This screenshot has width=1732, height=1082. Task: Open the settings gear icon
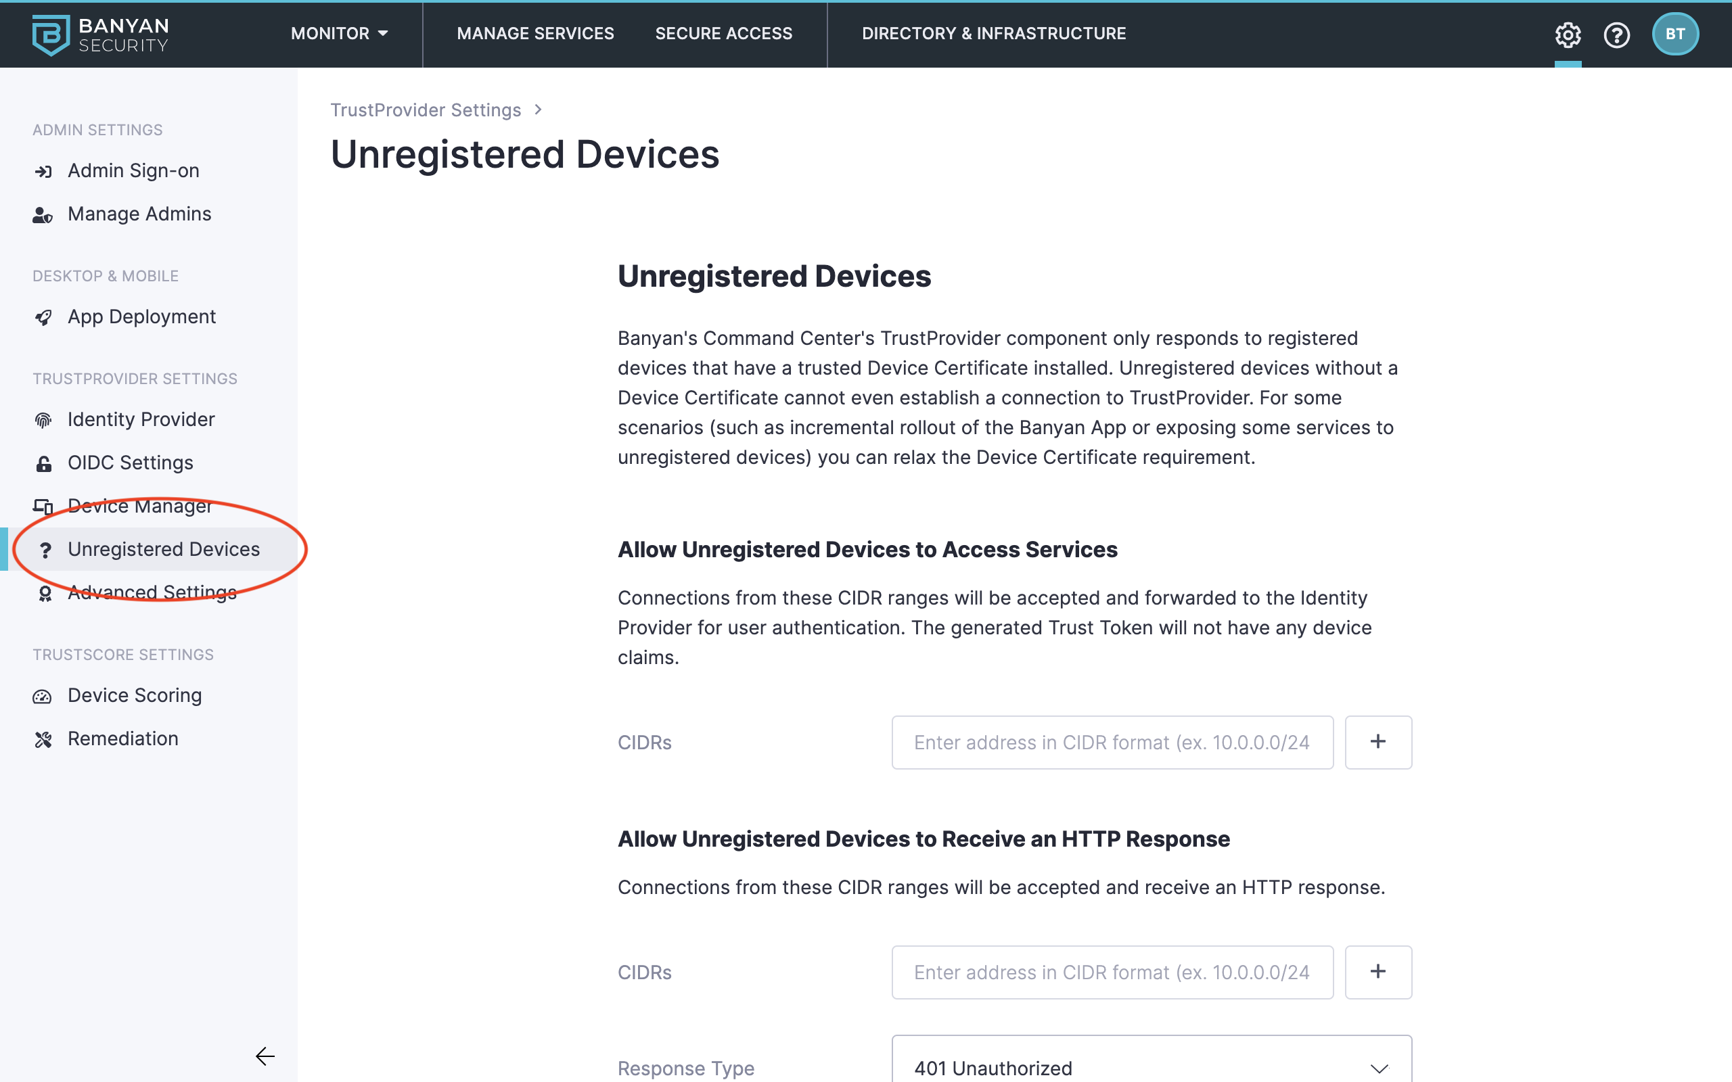1568,34
